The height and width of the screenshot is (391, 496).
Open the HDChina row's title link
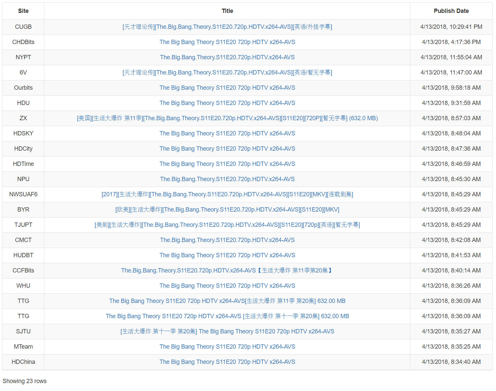(227, 362)
